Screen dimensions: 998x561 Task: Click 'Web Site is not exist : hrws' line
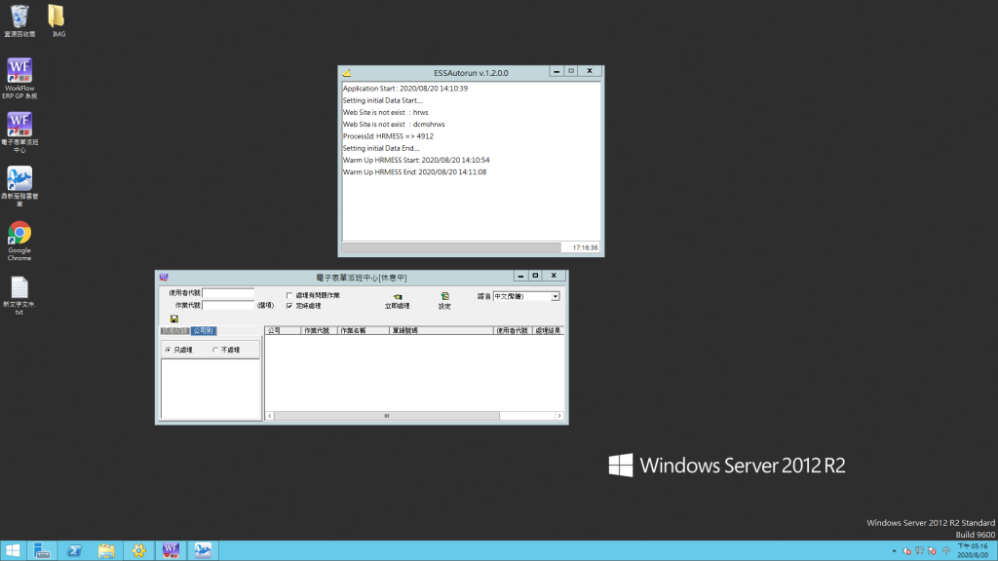tap(386, 113)
